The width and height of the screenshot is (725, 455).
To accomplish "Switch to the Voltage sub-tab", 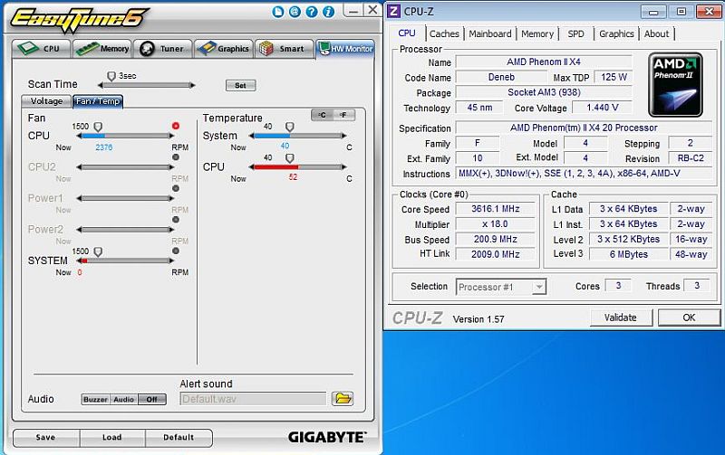I will click(46, 101).
